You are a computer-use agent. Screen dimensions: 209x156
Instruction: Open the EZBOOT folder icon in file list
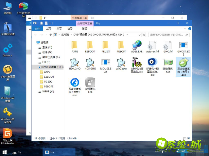[x=90, y=47]
